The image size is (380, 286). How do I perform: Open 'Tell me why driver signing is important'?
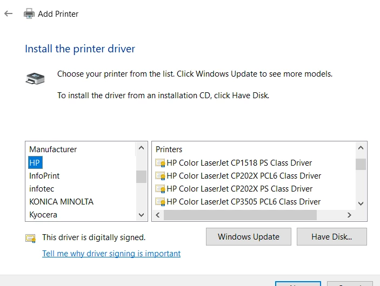pos(111,254)
